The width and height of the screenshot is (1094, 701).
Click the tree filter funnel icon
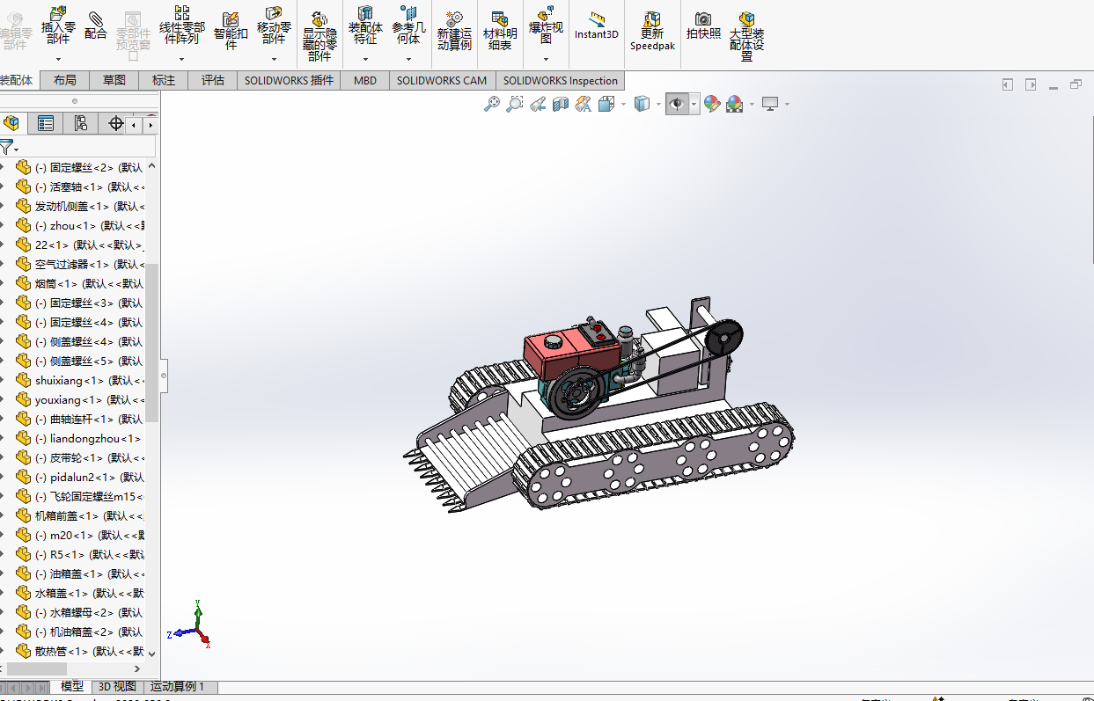click(6, 146)
